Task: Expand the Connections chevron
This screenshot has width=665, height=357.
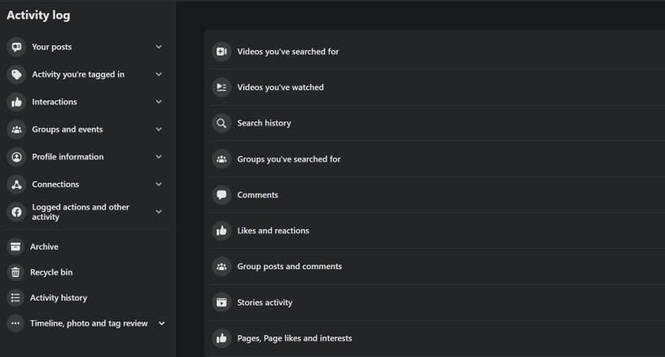Action: 159,185
